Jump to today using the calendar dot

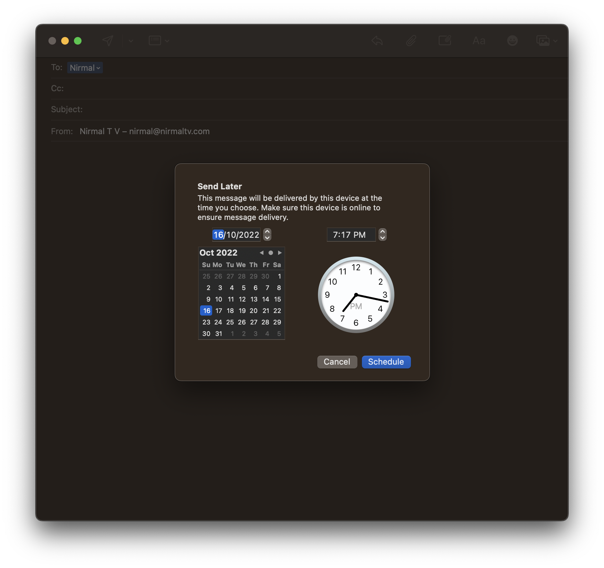pyautogui.click(x=271, y=252)
